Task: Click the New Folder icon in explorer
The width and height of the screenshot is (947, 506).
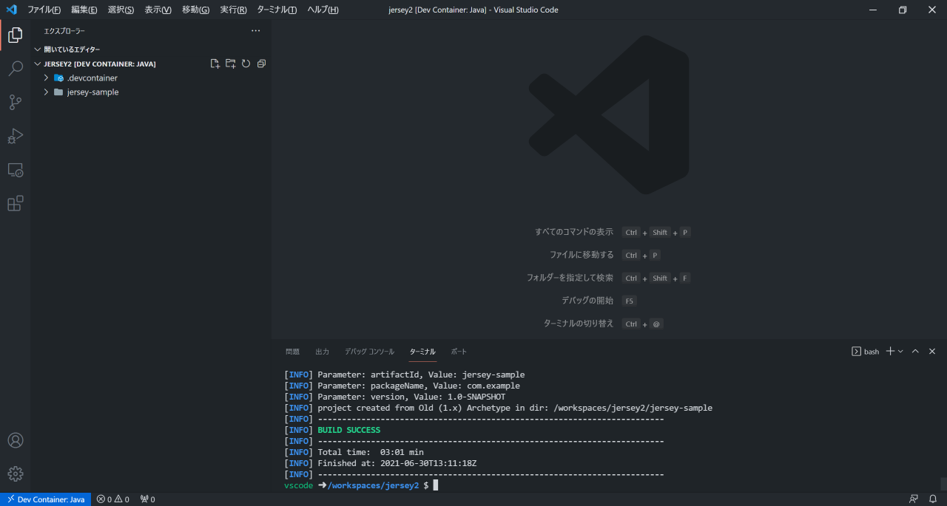Action: coord(230,64)
